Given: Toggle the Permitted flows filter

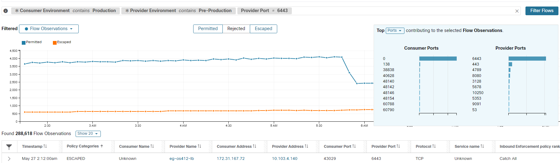Looking at the screenshot, I should pyautogui.click(x=208, y=29).
